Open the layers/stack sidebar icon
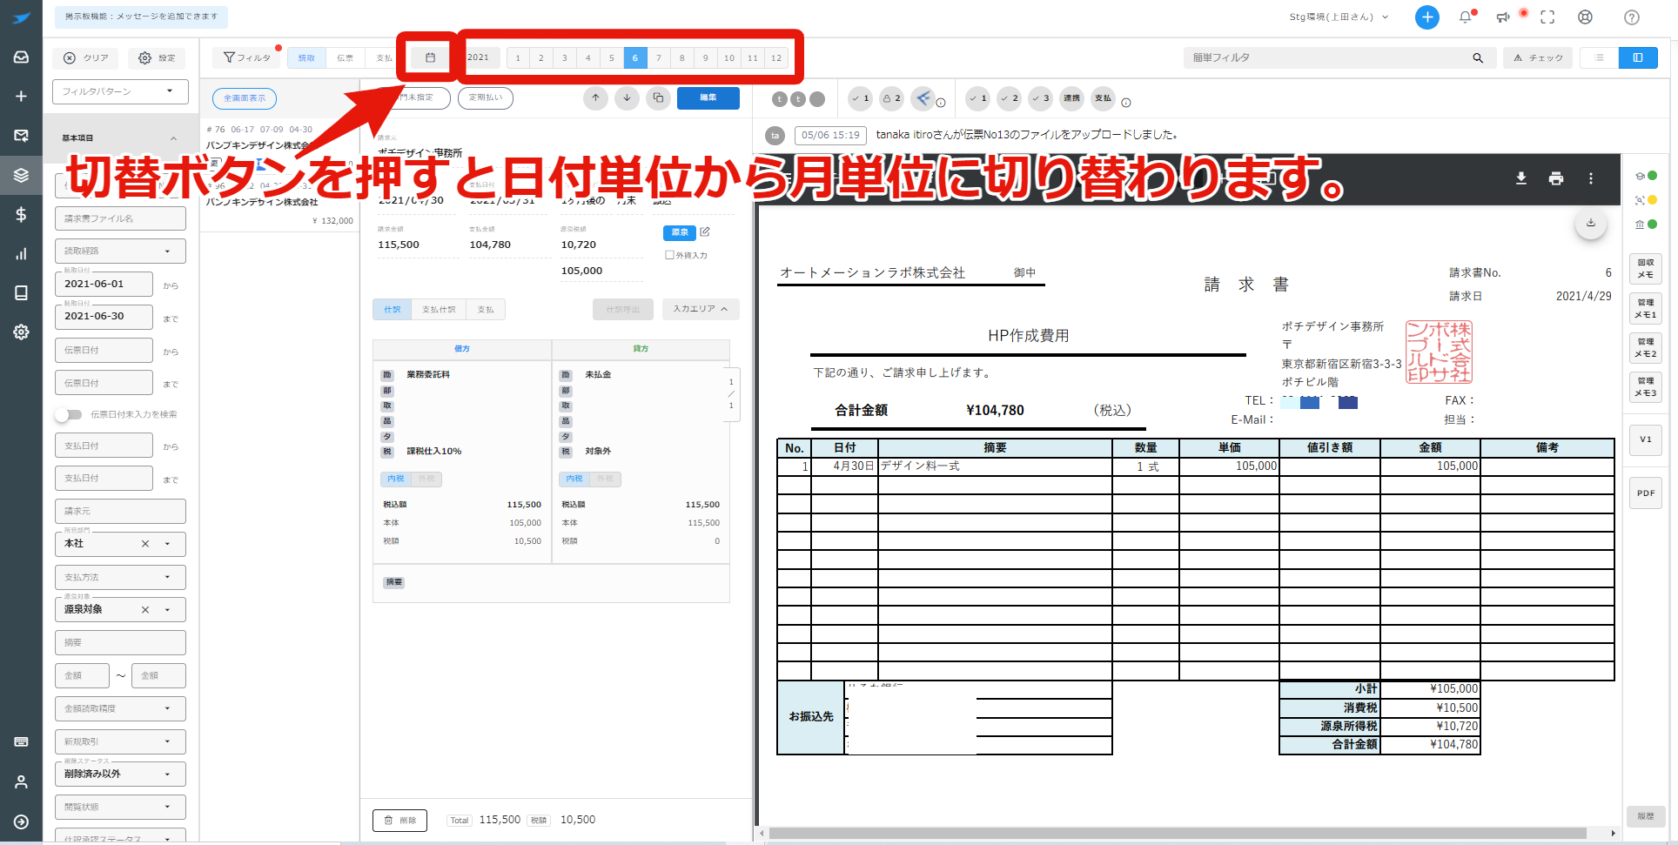Viewport: 1678px width, 845px height. (21, 175)
